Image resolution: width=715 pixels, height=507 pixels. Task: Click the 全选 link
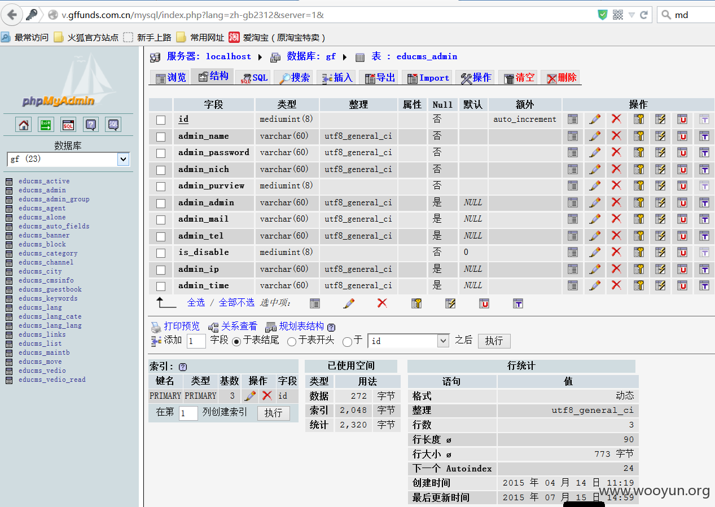click(196, 303)
